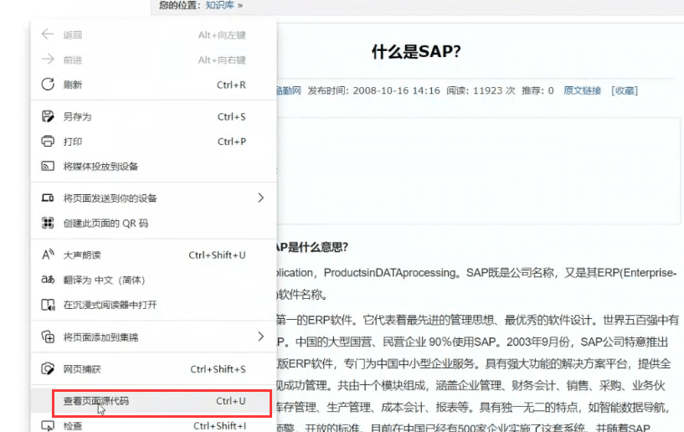Click the web capture icon

48,368
